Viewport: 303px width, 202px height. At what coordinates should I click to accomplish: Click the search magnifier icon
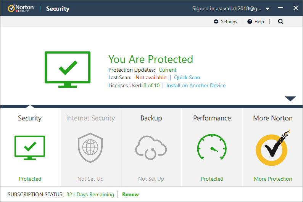[x=280, y=22]
